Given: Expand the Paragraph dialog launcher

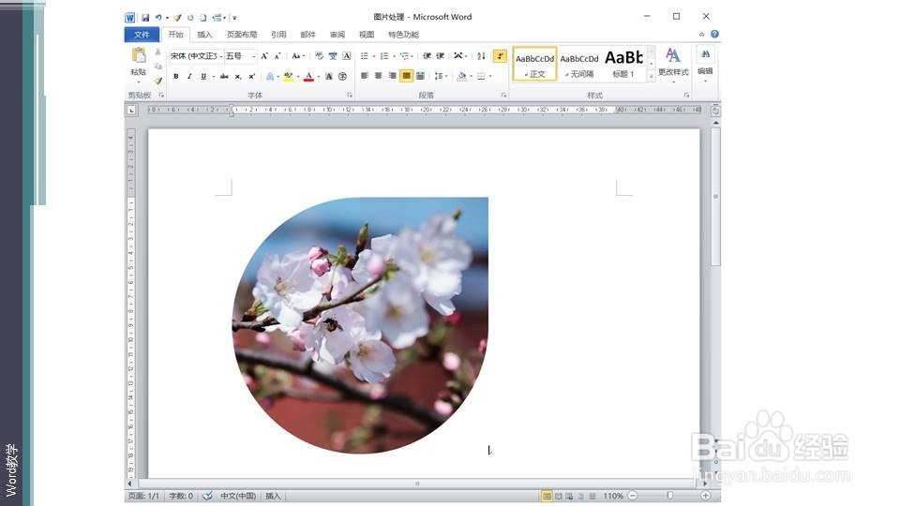Looking at the screenshot, I should coord(503,96).
